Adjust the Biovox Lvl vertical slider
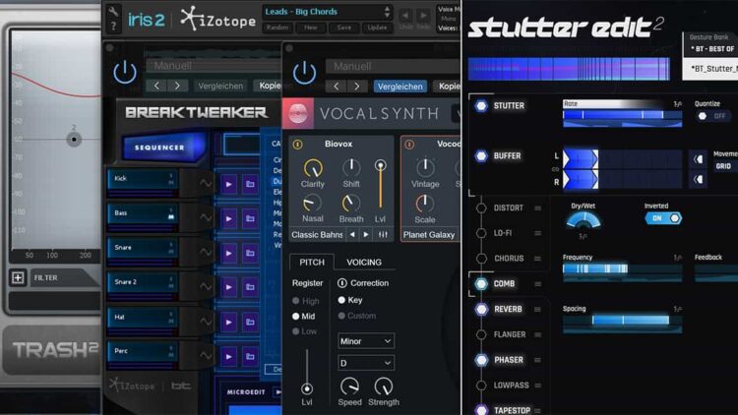This screenshot has height=415, width=738. (x=380, y=185)
